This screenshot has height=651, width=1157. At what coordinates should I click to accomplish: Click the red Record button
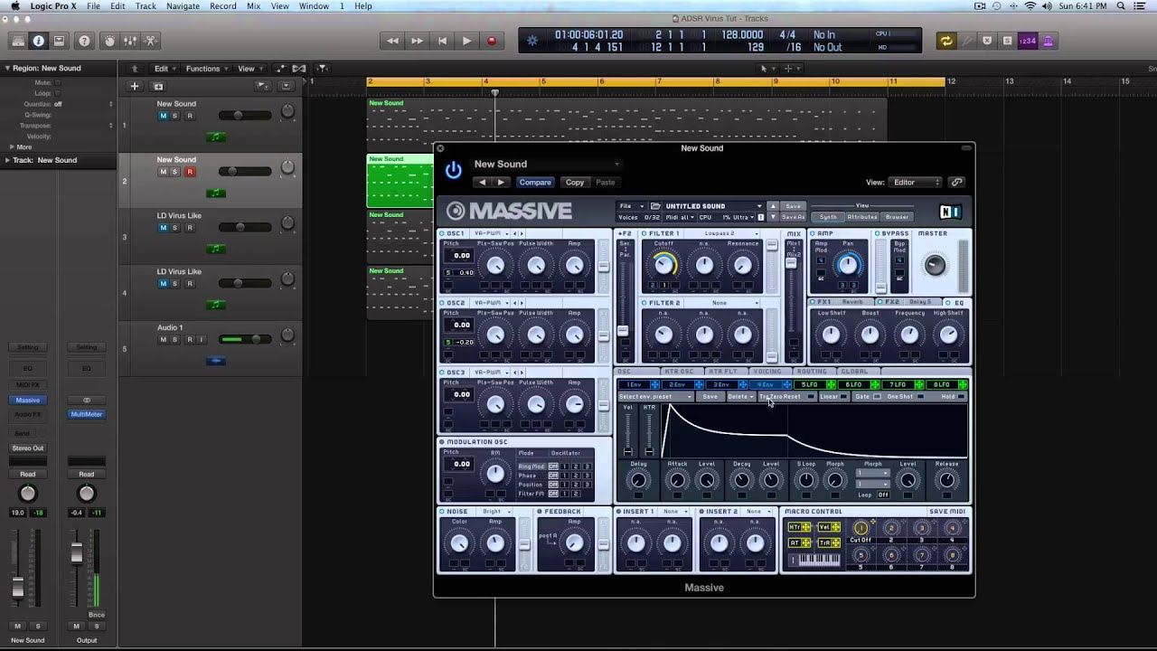tap(492, 41)
